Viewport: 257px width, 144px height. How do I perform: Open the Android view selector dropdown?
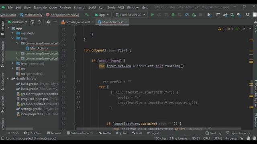coord(18,22)
